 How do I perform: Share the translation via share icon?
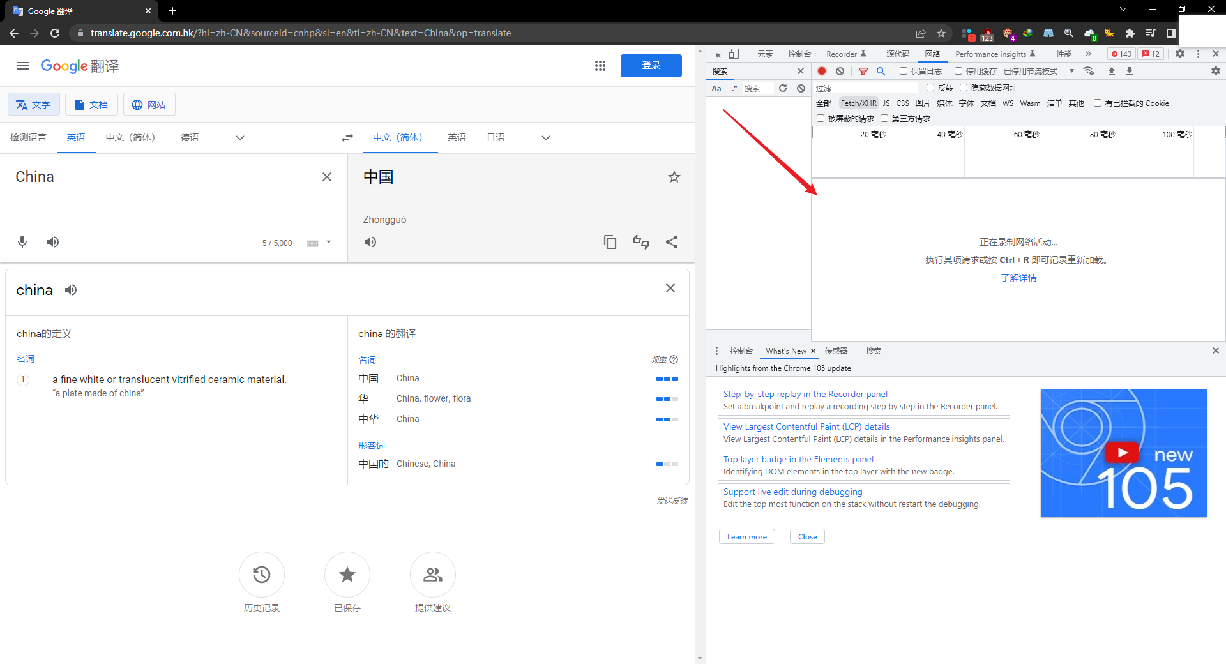coord(672,242)
